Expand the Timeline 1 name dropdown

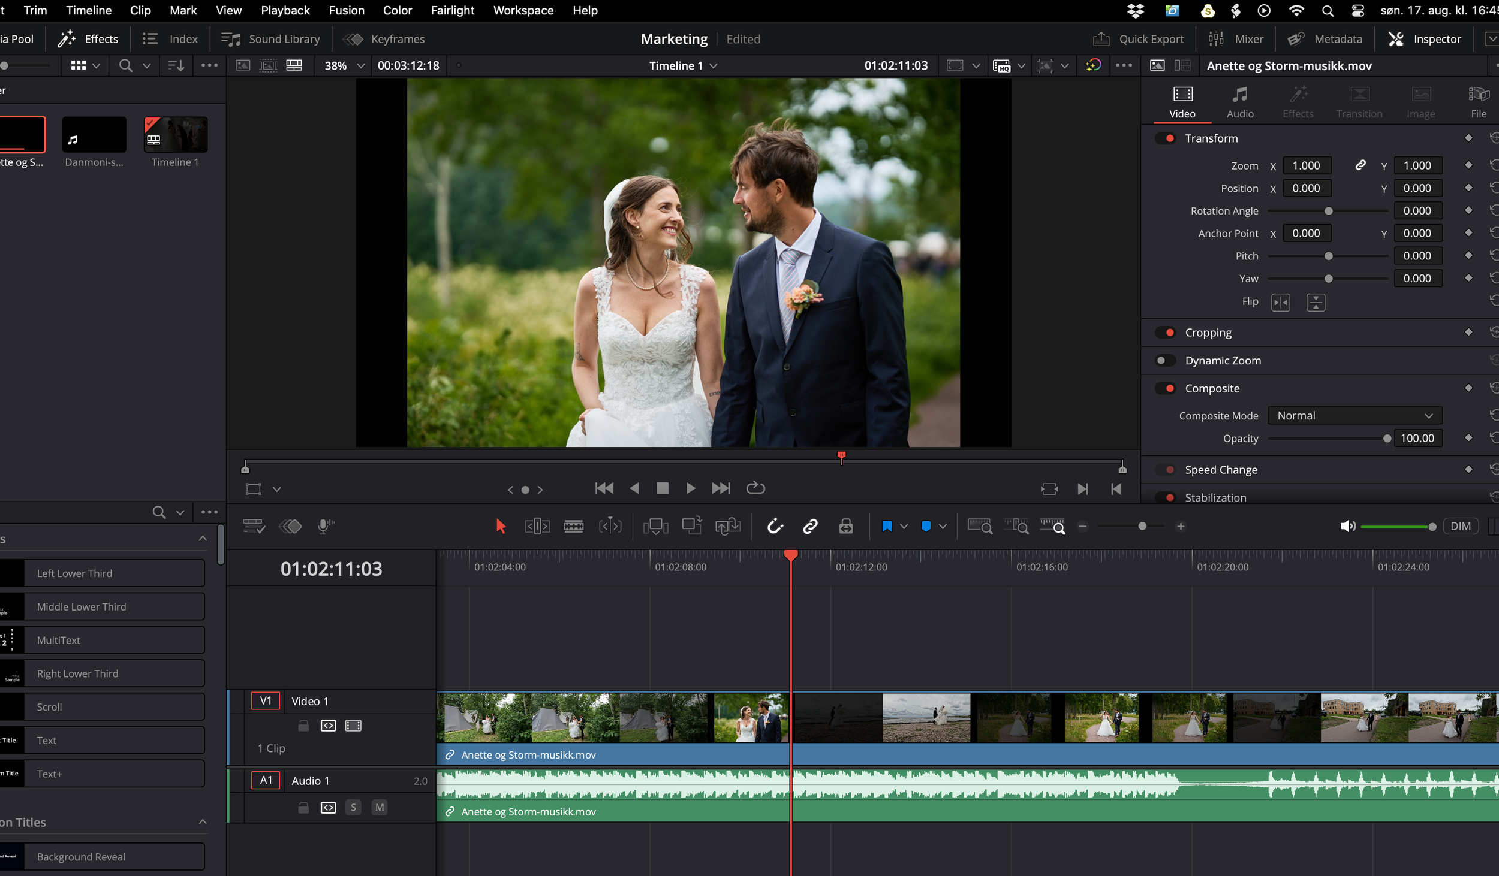point(714,66)
